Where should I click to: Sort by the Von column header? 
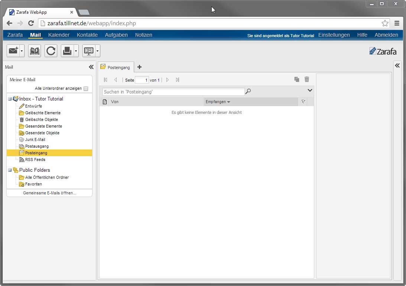(x=157, y=102)
